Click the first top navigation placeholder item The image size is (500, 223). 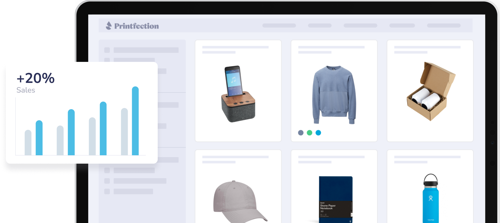[x=279, y=26]
